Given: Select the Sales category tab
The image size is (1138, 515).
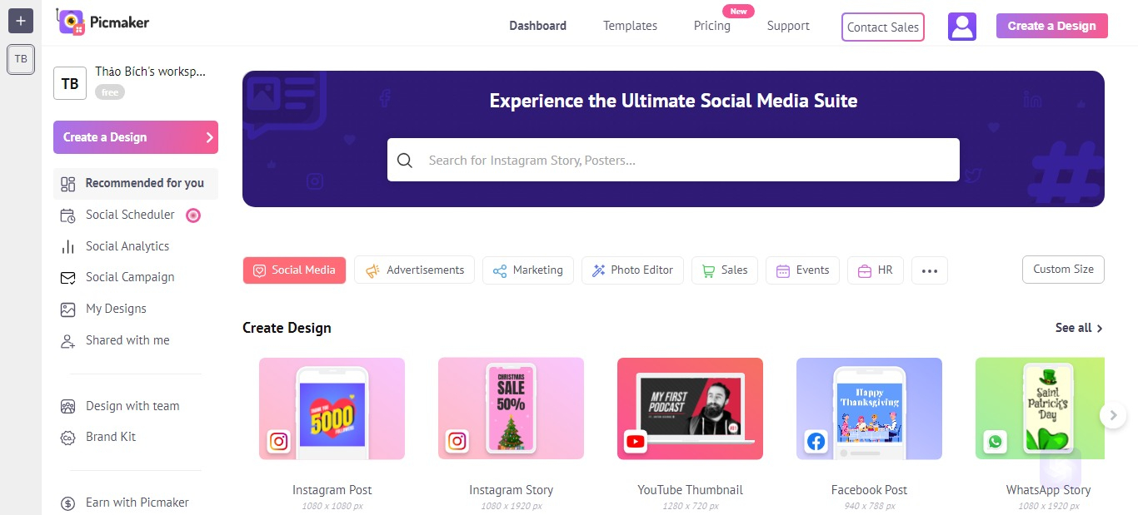Looking at the screenshot, I should coord(725,270).
